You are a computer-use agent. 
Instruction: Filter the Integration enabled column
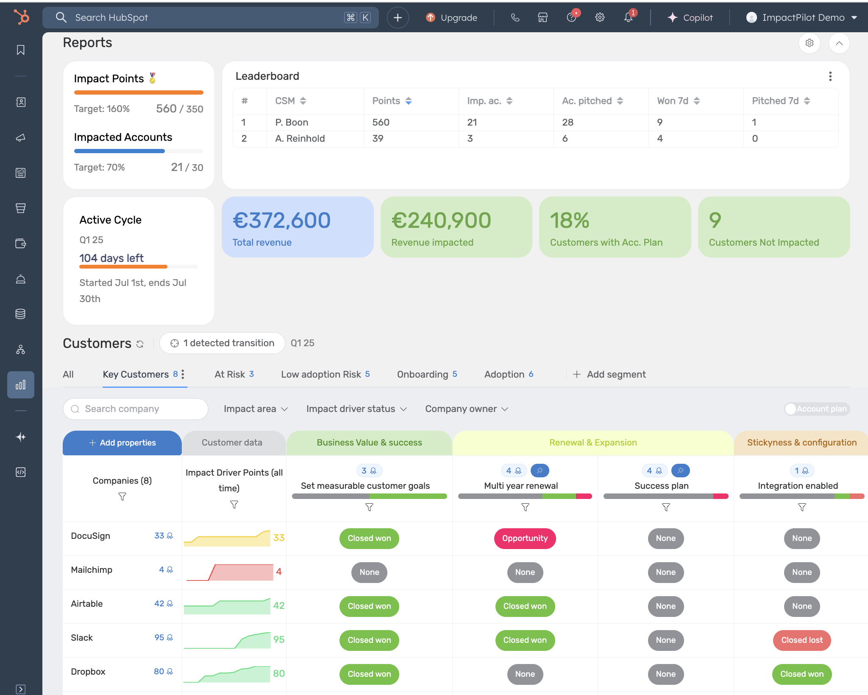pyautogui.click(x=802, y=507)
